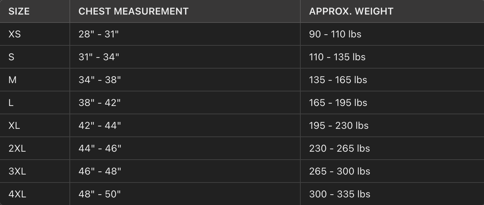Select the L size cell
484x205 pixels.
coord(11,103)
